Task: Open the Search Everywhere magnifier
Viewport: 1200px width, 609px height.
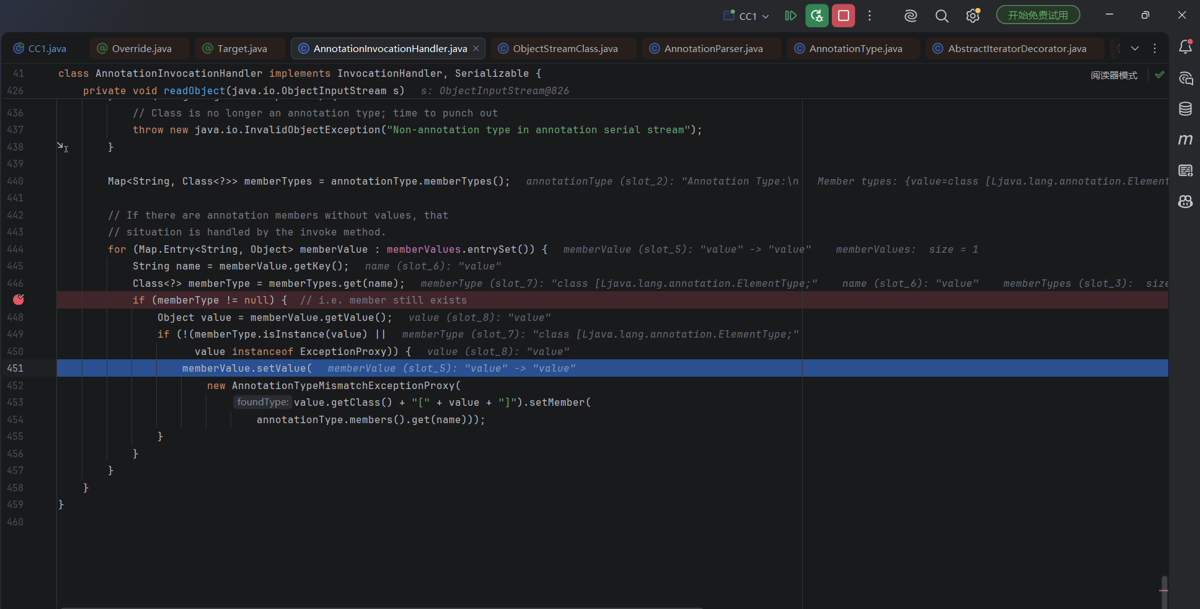Action: click(x=942, y=16)
